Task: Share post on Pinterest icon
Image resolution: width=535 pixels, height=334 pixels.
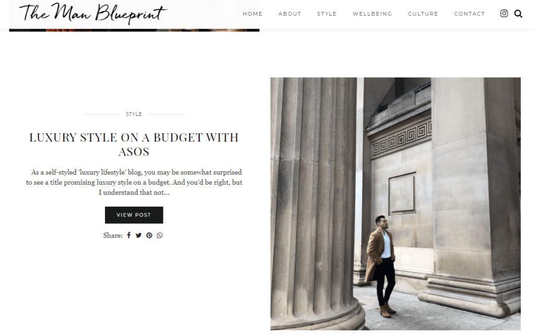Action: click(x=149, y=235)
